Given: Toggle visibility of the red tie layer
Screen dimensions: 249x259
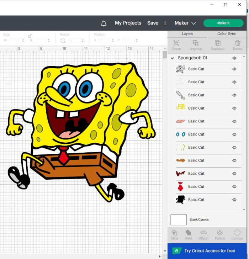Looking at the screenshot, I should [x=234, y=187].
